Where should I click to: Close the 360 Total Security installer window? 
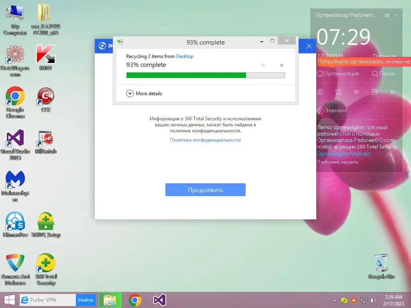click(x=309, y=46)
